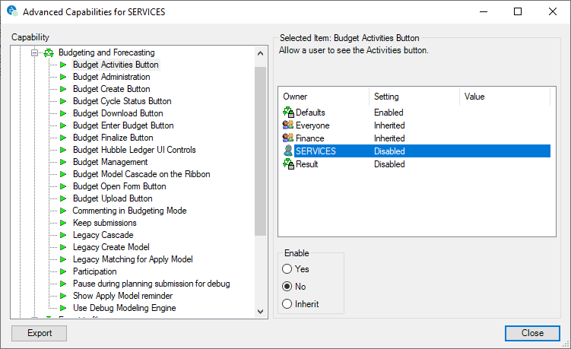Screen dimensions: 571x349
Task: Click the SERVICES user icon
Action: pyautogui.click(x=288, y=151)
